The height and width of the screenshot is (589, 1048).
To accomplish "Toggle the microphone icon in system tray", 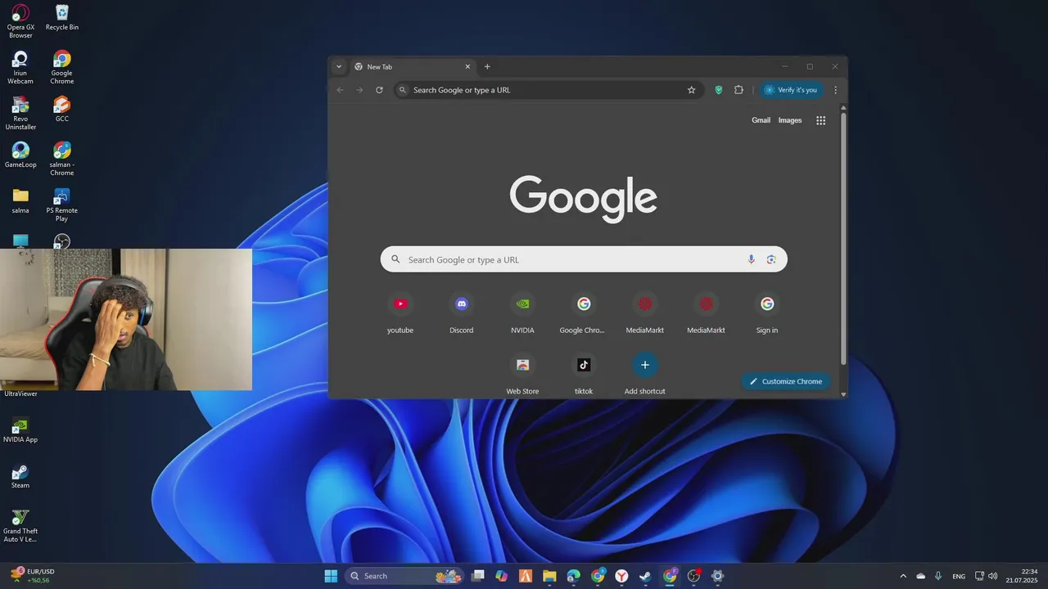I will 938,576.
